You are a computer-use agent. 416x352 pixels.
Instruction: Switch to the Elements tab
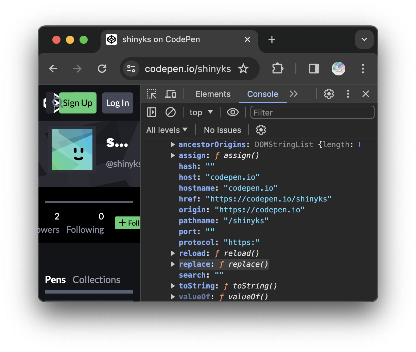click(213, 94)
